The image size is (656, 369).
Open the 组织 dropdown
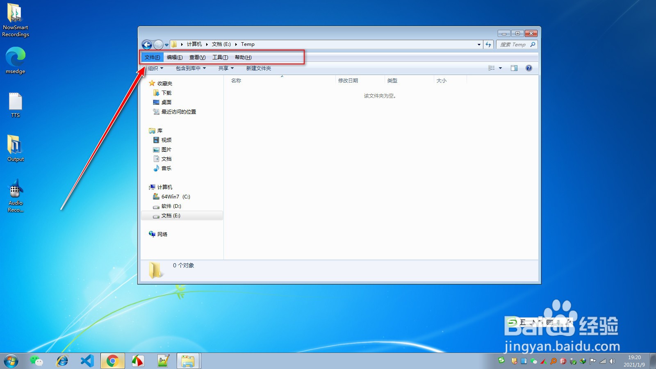pos(155,68)
